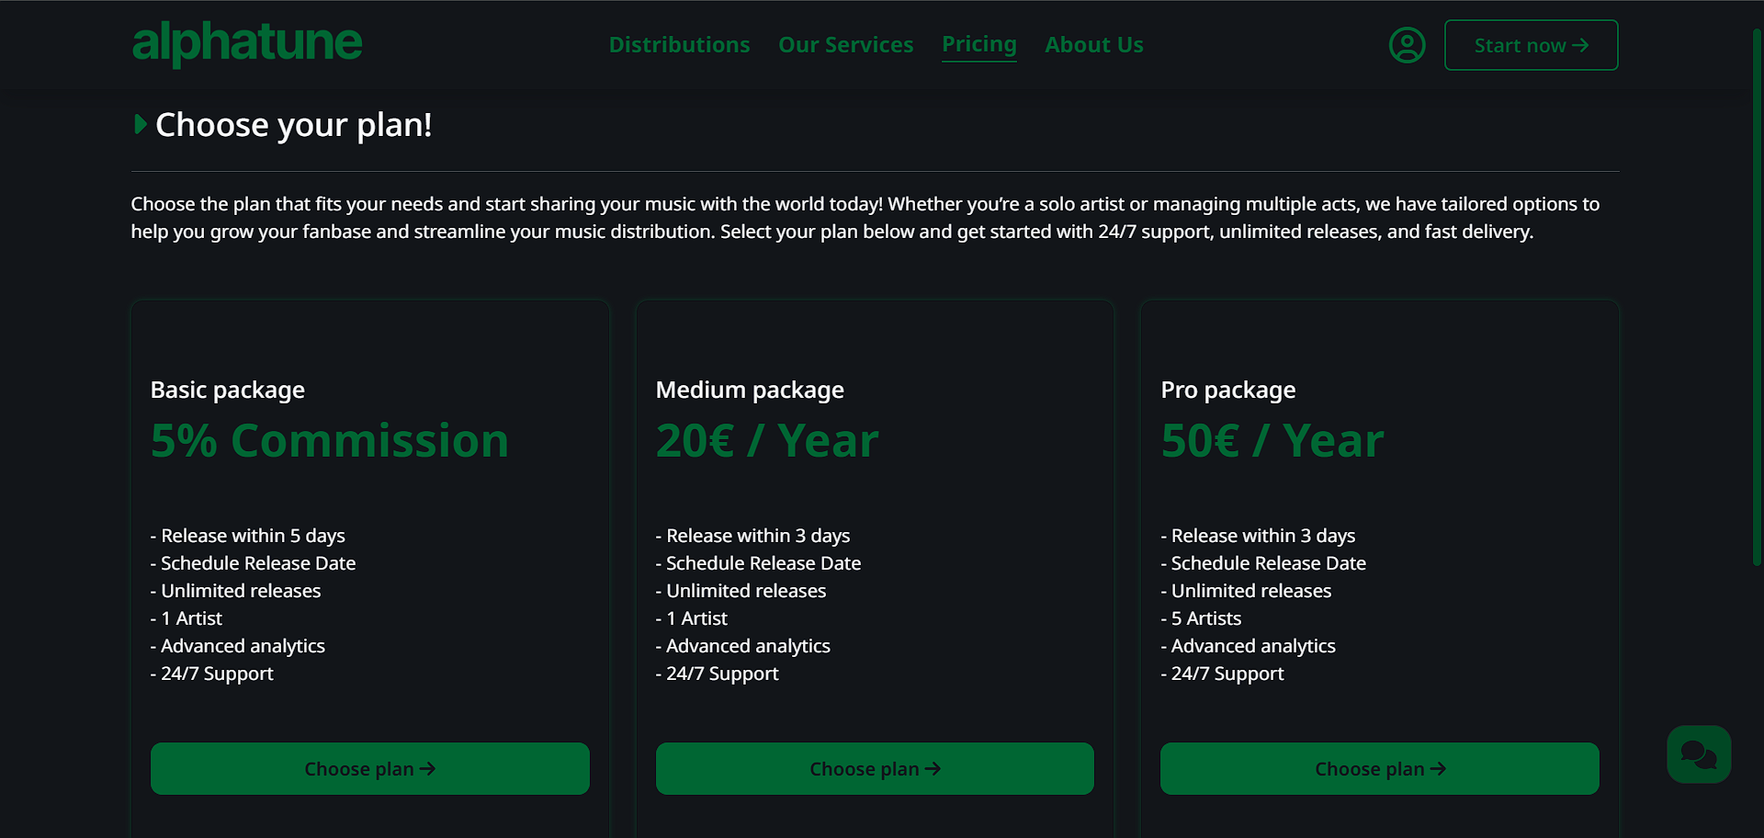Select the Pricing nav item
Image resolution: width=1764 pixels, height=838 pixels.
978,44
